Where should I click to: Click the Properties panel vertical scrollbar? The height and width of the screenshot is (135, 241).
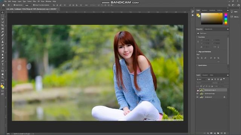(x=228, y=51)
